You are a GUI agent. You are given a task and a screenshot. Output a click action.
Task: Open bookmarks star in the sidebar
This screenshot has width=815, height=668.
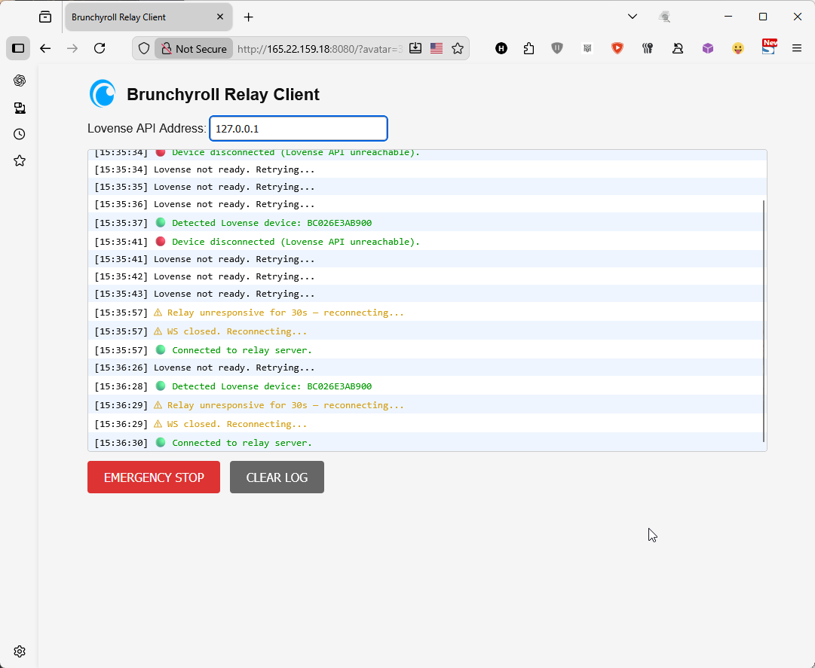point(20,160)
